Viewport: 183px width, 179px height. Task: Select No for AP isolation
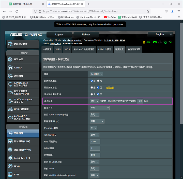tap(98, 94)
